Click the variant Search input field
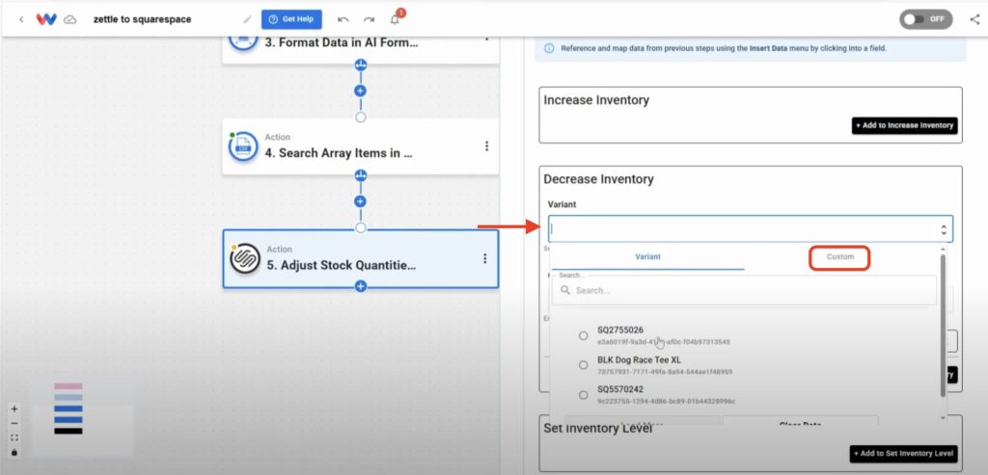Viewport: 988px width, 475px height. 744,291
